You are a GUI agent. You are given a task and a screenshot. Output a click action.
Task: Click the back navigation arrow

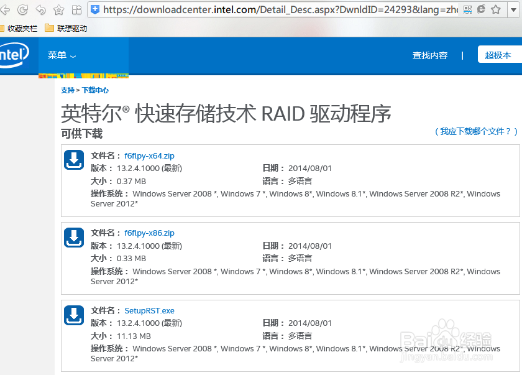point(5,9)
